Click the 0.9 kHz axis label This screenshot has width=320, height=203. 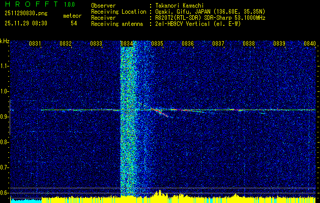(x=5, y=117)
